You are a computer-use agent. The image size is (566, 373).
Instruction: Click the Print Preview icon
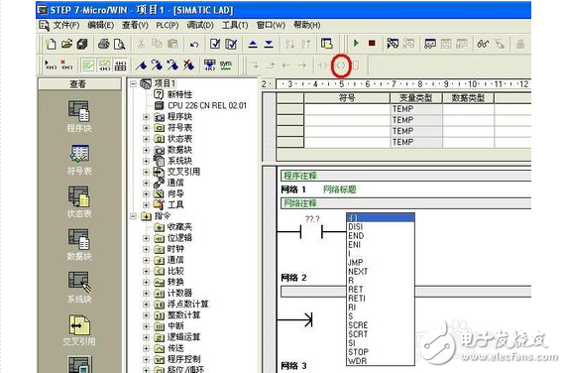pyautogui.click(x=120, y=44)
